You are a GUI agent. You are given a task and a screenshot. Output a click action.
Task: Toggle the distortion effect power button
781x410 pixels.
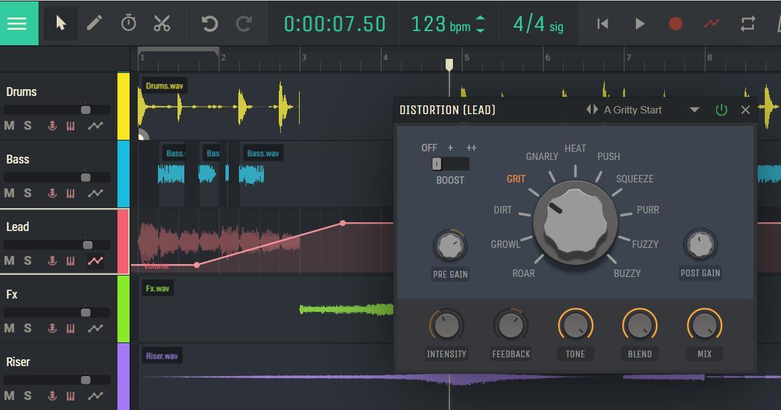point(721,109)
